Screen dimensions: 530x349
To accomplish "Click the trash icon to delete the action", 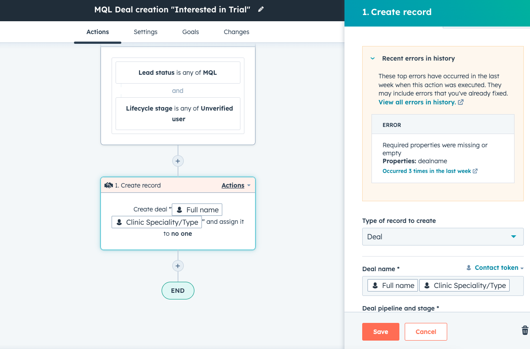I will tap(524, 330).
